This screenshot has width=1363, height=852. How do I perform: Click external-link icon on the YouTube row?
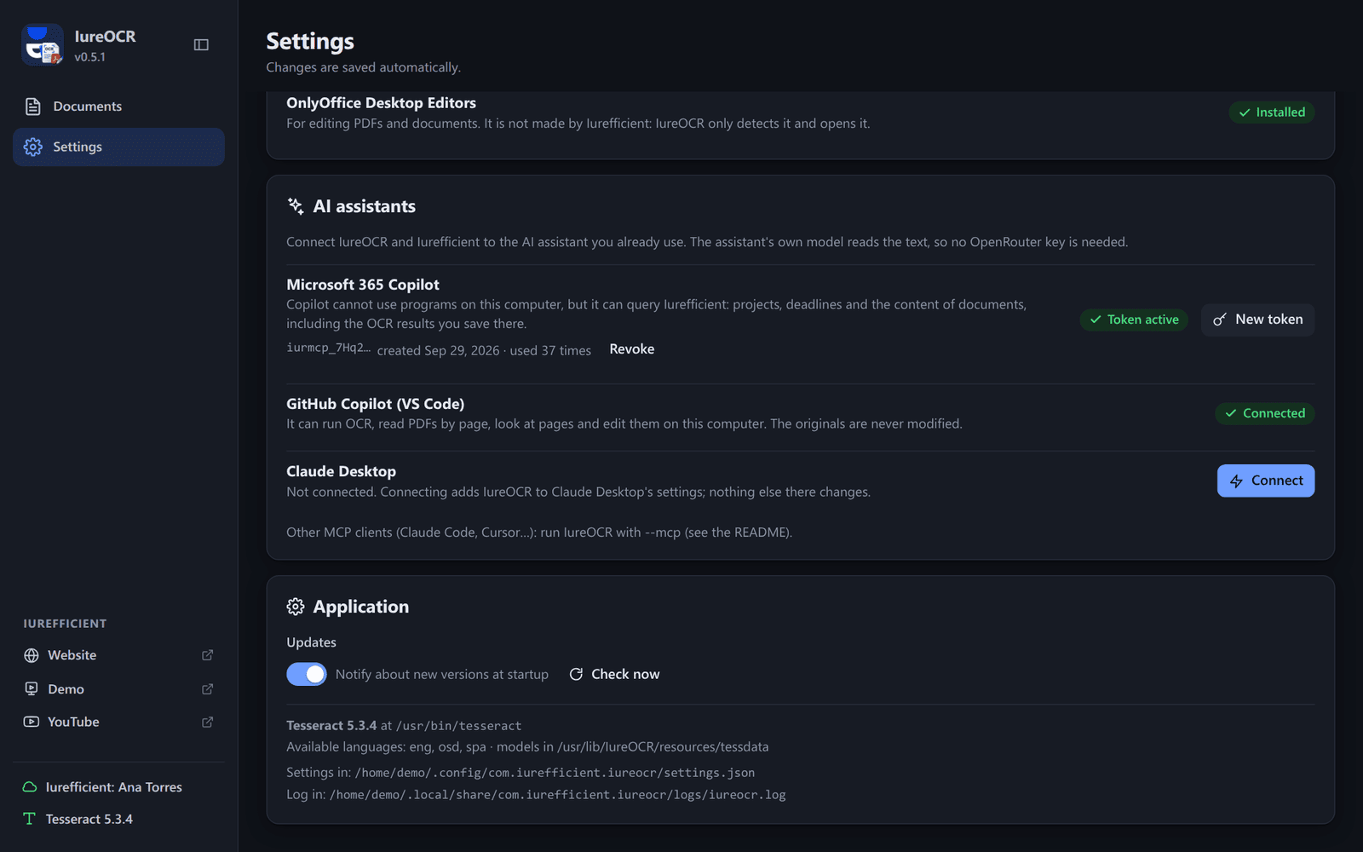207,722
